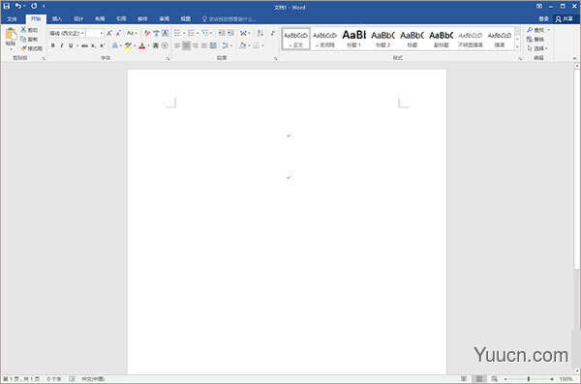Select the Format Painter brush
Image resolution: width=581 pixels, height=384 pixels.
coord(23,48)
